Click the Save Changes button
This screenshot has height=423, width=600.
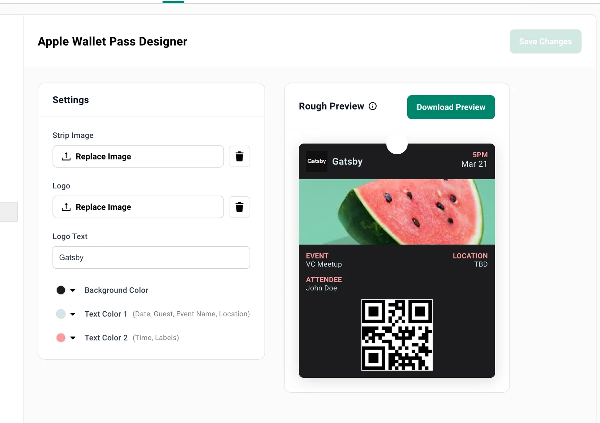[x=545, y=41]
